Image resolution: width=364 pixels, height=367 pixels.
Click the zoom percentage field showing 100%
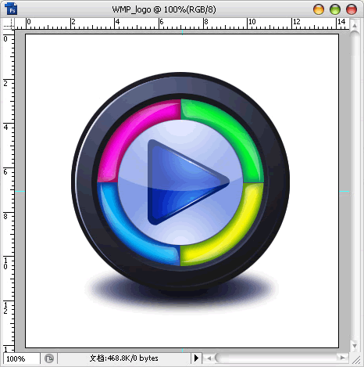click(x=21, y=358)
